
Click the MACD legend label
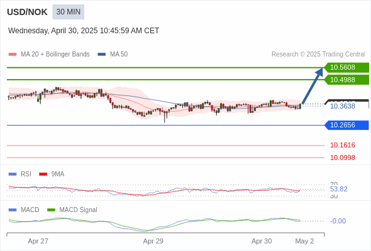tap(30, 210)
